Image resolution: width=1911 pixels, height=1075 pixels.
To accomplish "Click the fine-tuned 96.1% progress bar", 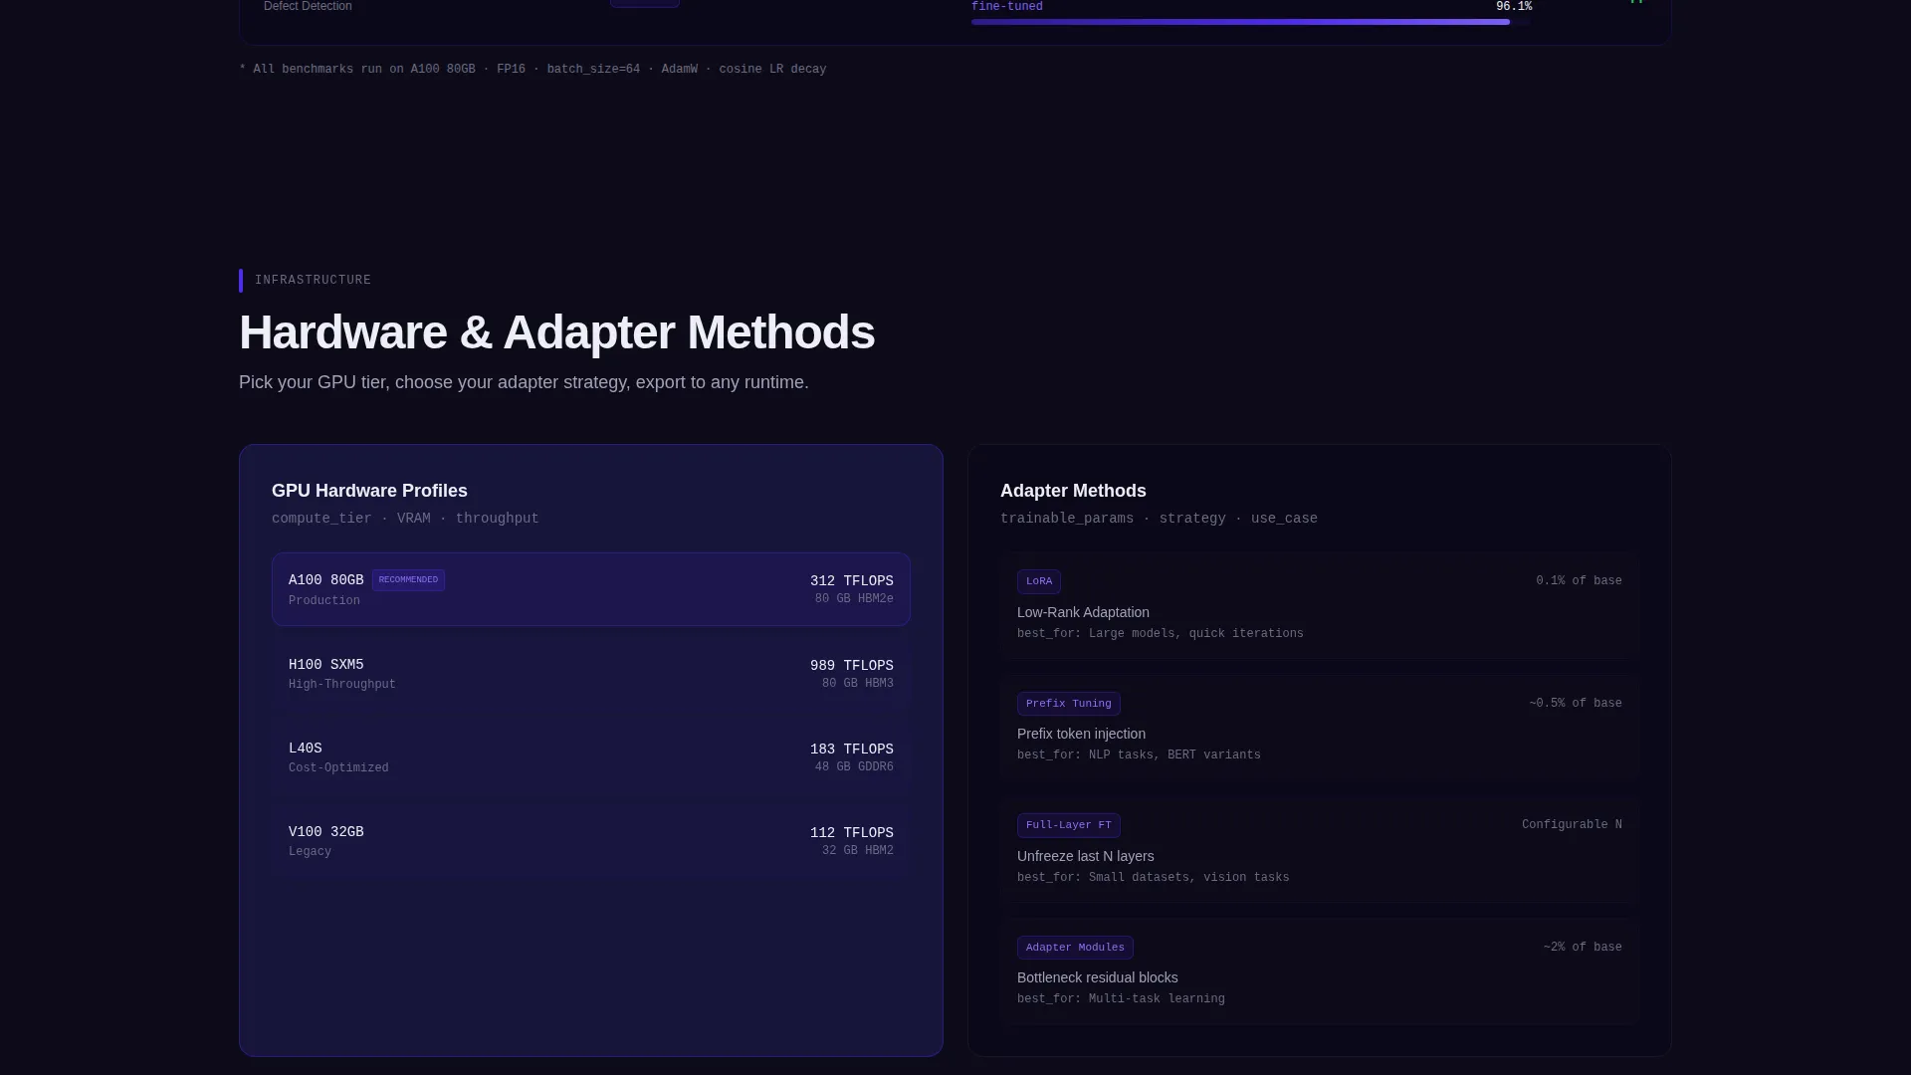I will click(1251, 22).
